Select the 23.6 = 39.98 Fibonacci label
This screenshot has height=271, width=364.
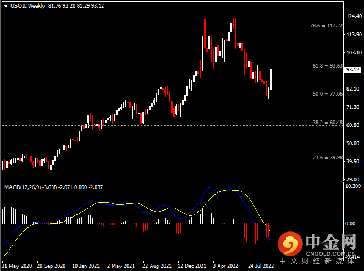pyautogui.click(x=328, y=158)
